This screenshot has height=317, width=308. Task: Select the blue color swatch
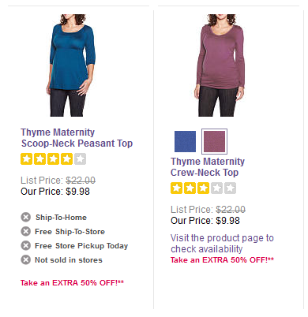185,141
